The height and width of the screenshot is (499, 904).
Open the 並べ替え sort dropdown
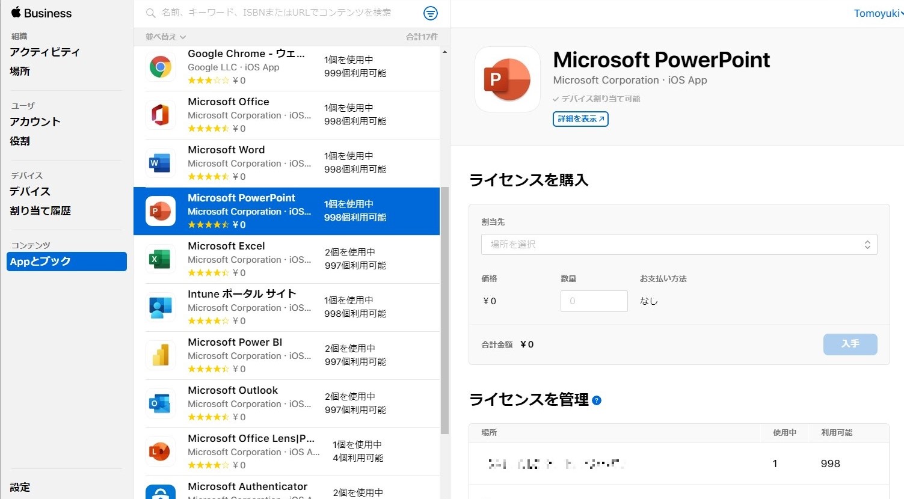(x=165, y=37)
